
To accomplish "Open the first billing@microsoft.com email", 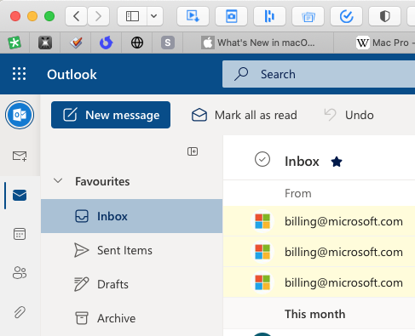I will coord(319,221).
